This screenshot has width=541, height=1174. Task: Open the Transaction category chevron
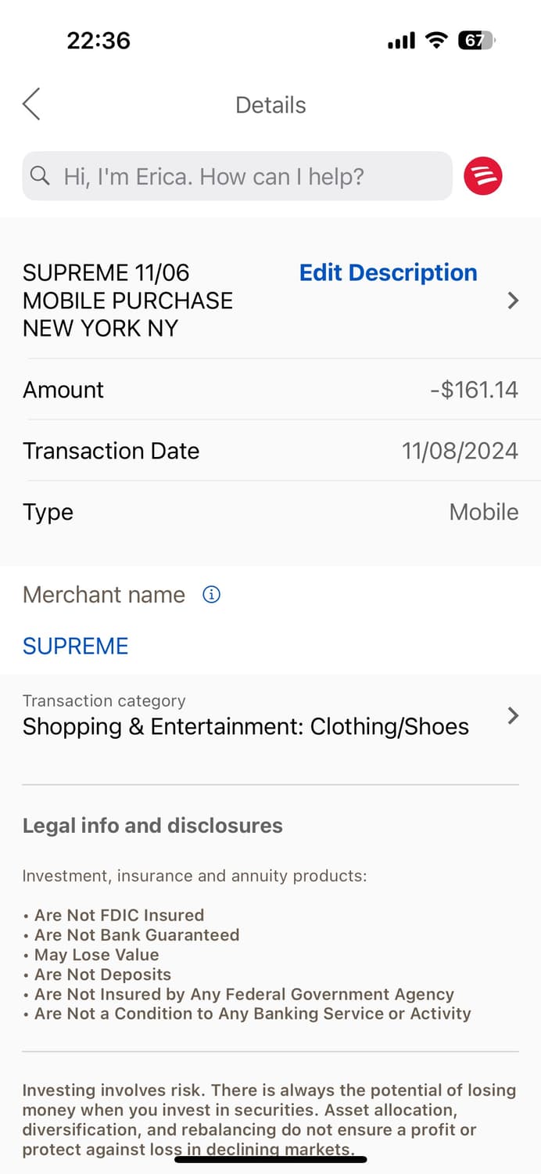click(x=513, y=715)
